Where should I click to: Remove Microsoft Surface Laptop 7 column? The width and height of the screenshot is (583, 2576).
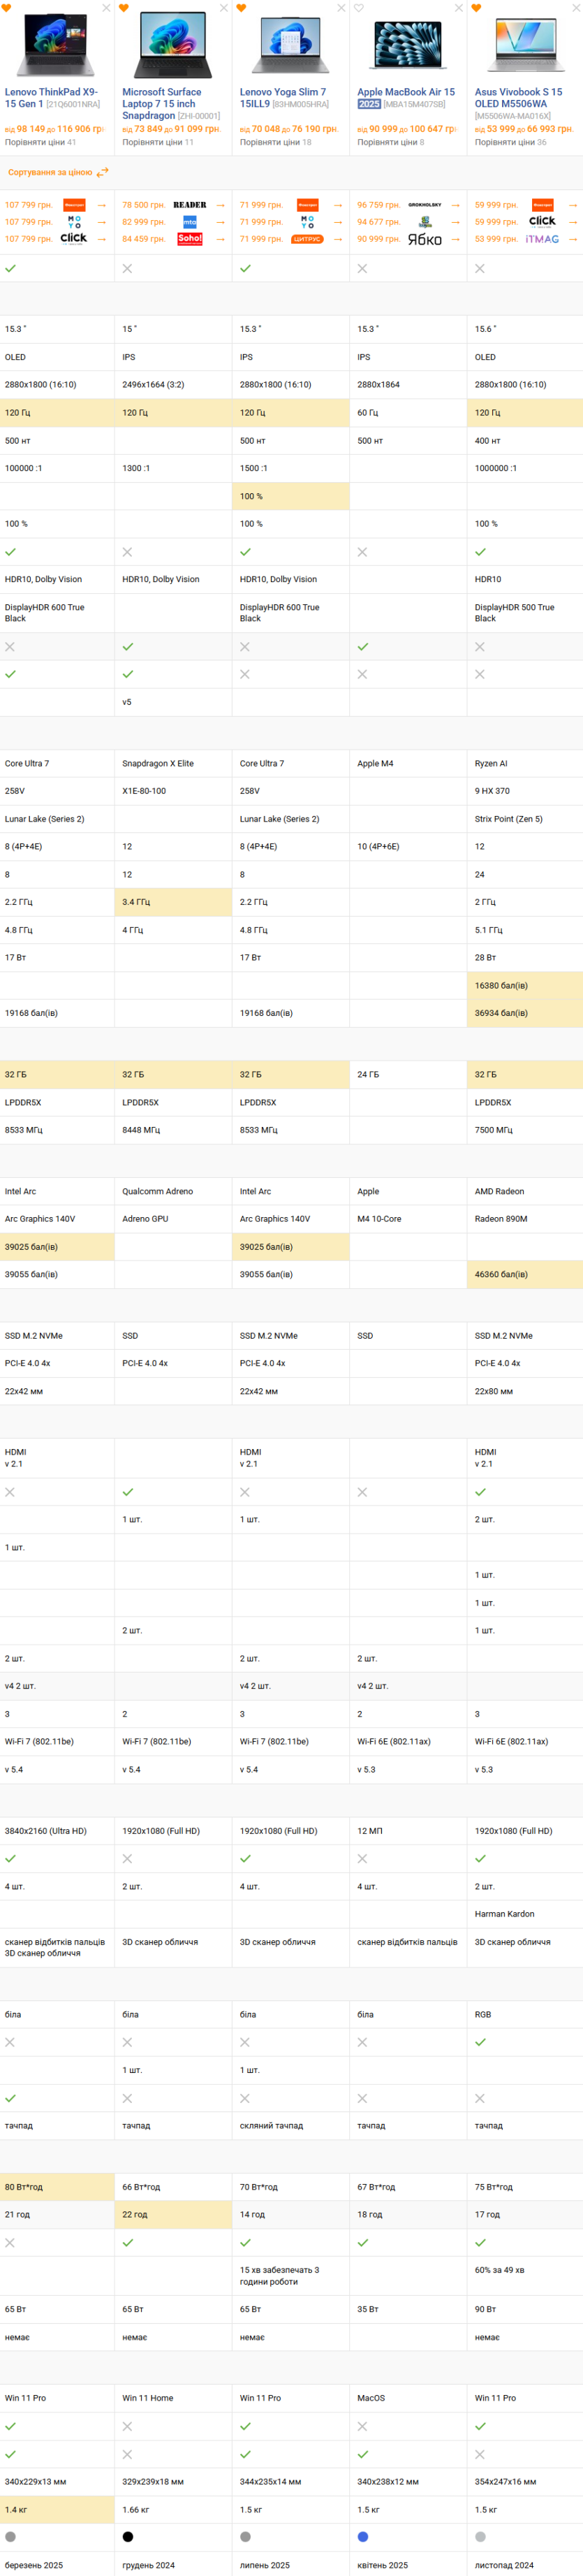[224, 8]
